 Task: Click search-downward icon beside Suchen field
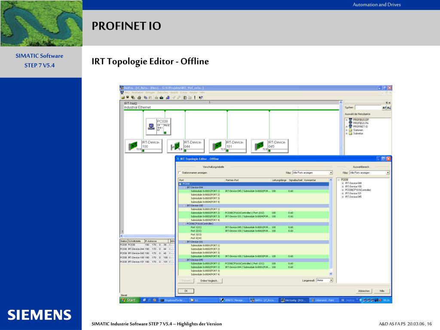388,108
